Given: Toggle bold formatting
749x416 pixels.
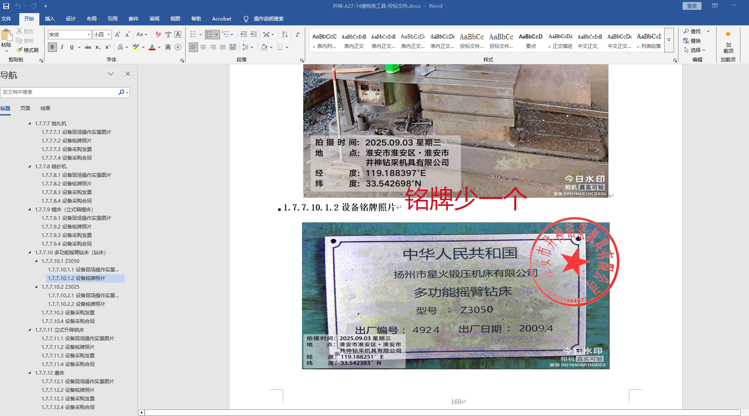Looking at the screenshot, I should 52,47.
